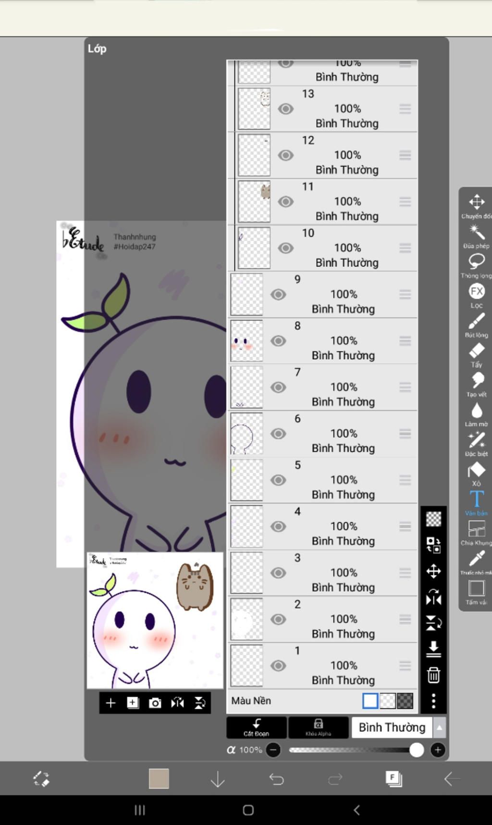Click vertical flip icon below preview thumbnail

pos(200,703)
